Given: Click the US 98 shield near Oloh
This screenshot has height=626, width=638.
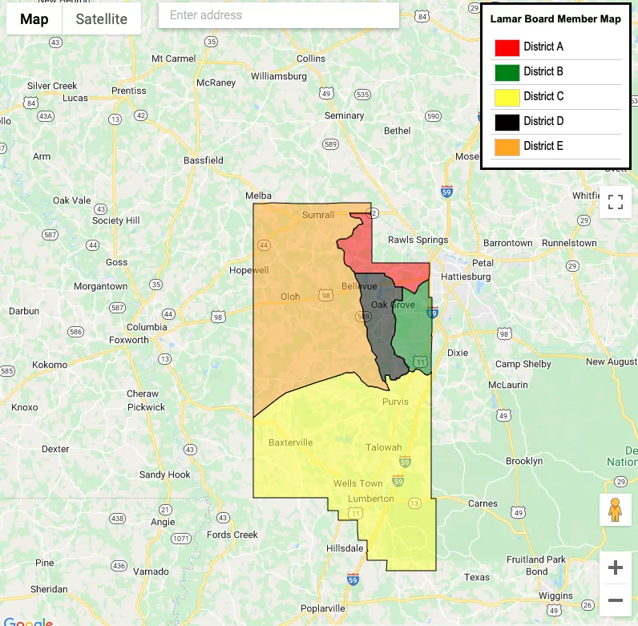Looking at the screenshot, I should [x=326, y=296].
